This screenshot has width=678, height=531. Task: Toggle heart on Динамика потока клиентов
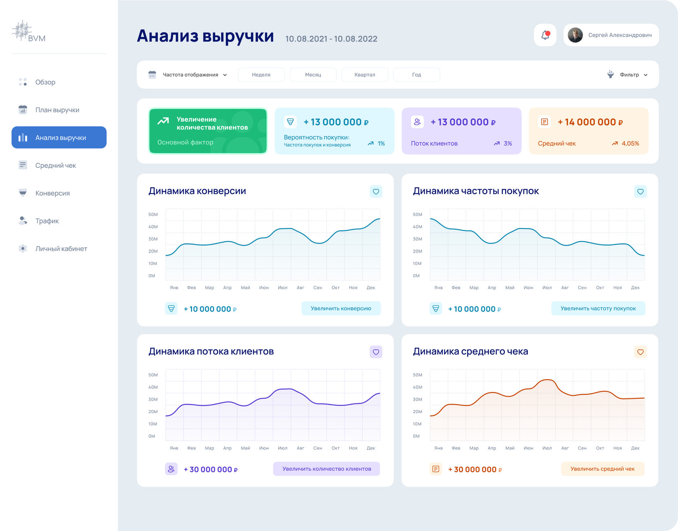[x=376, y=352]
